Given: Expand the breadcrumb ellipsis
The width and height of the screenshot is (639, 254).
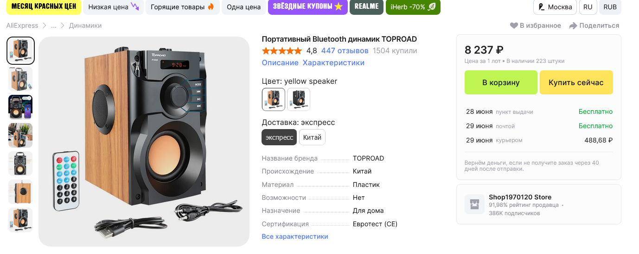Looking at the screenshot, I should click(54, 26).
